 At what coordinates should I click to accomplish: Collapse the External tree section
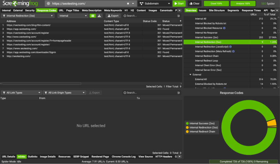(191, 74)
